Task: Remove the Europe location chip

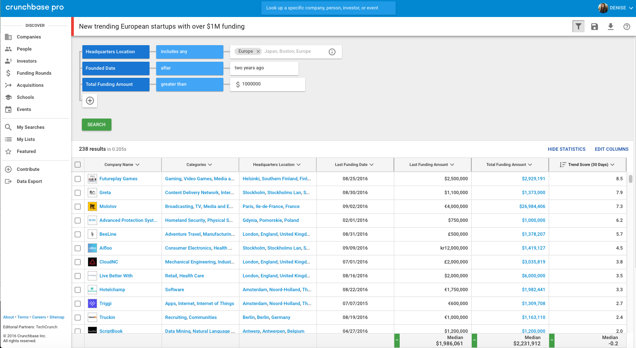Action: coord(258,51)
